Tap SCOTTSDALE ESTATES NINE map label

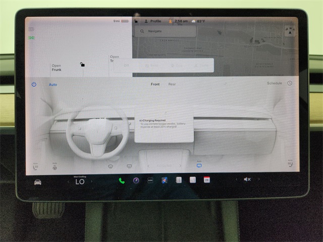tap(264, 66)
